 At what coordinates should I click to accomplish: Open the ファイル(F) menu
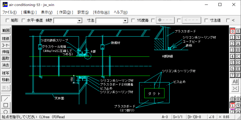[9, 12]
